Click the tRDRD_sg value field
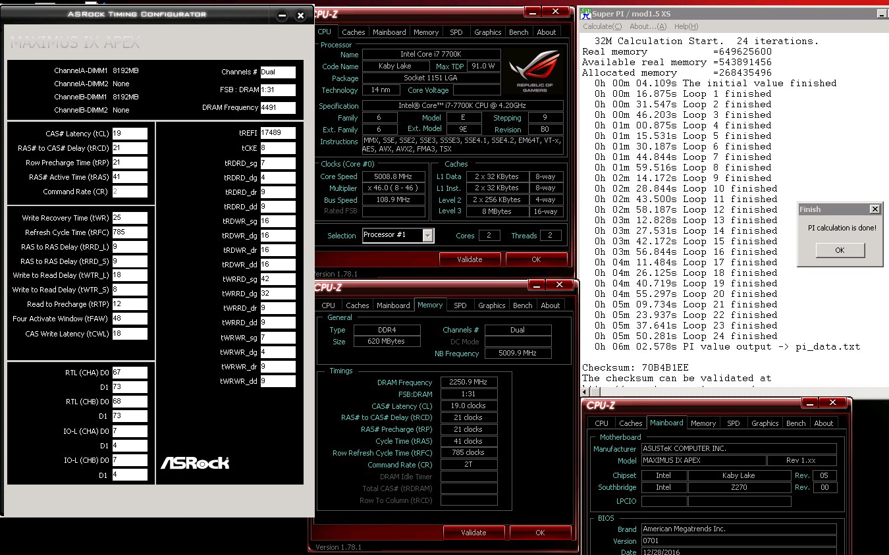The image size is (889, 555). [x=278, y=163]
